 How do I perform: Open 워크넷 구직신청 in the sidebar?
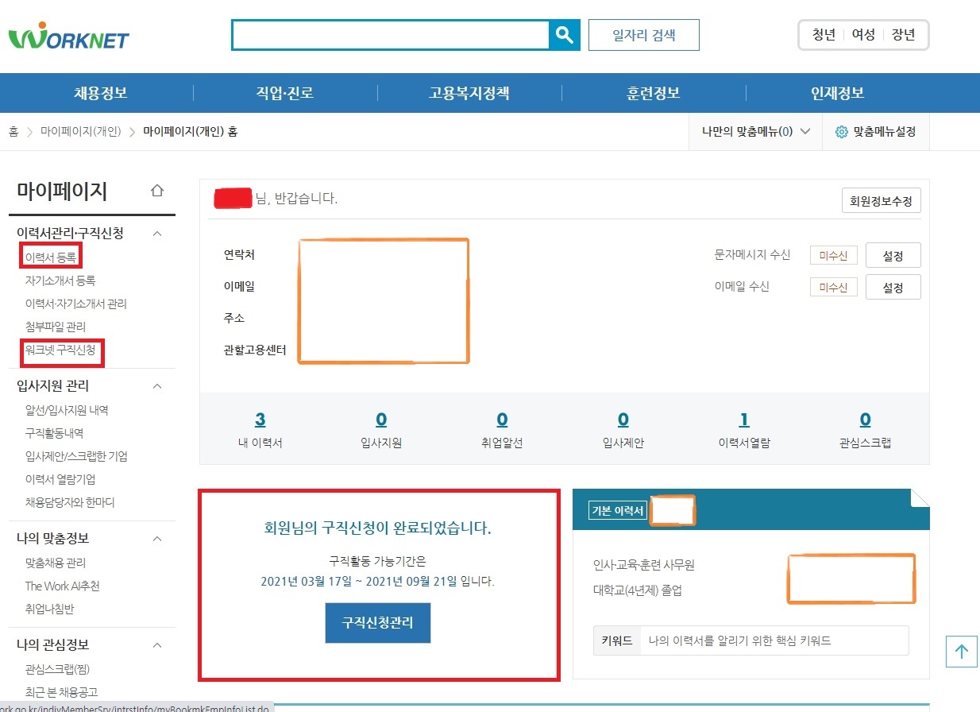click(60, 350)
